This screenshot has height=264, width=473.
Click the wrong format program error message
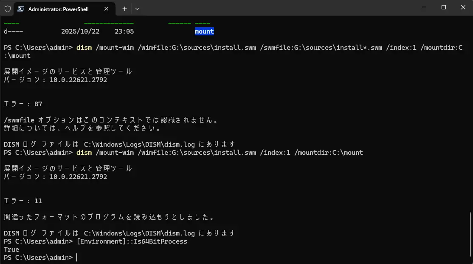(106, 217)
